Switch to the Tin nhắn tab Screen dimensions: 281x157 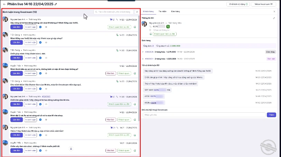pyautogui.click(x=162, y=11)
